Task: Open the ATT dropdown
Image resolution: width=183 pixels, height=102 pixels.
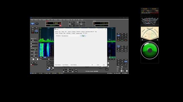Action: (x=36, y=59)
